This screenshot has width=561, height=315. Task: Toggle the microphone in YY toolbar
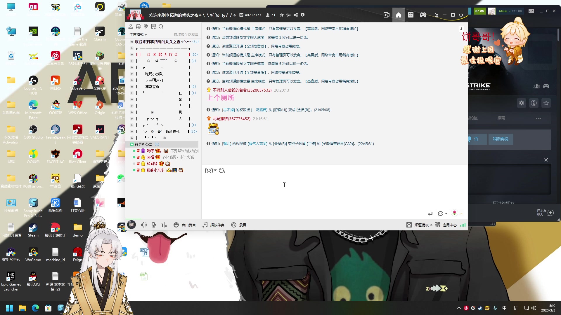[x=154, y=225]
